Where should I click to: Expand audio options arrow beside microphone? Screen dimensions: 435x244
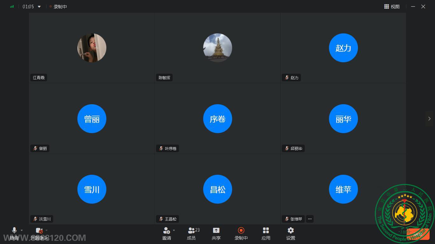pos(22,230)
